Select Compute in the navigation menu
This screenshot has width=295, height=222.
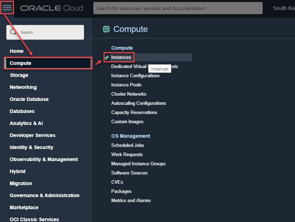(x=48, y=63)
